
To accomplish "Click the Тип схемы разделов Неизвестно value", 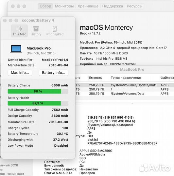I will click(x=89, y=169).
